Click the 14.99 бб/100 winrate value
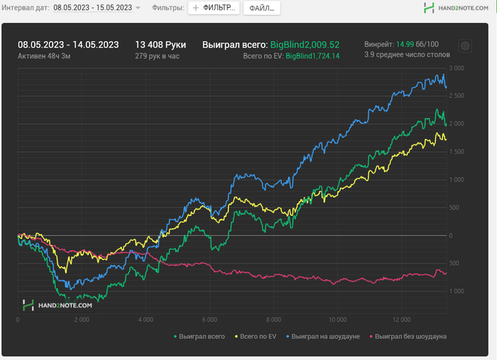497x360 pixels. pos(417,44)
